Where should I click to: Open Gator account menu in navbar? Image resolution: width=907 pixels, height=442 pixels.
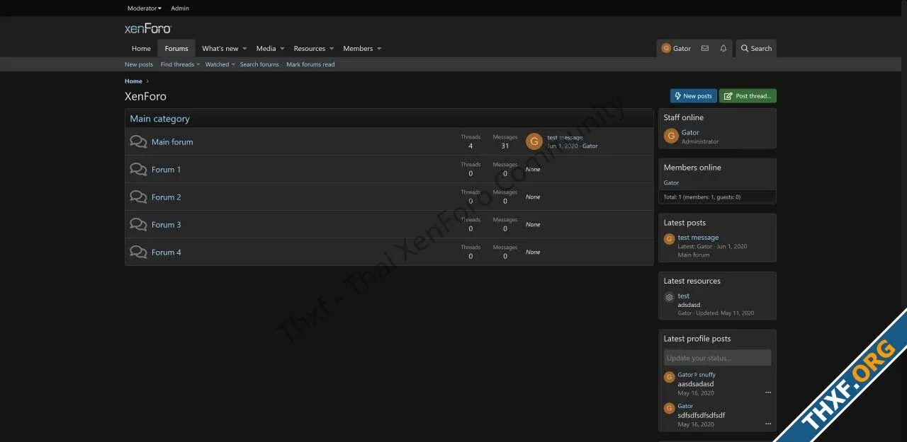coord(676,49)
